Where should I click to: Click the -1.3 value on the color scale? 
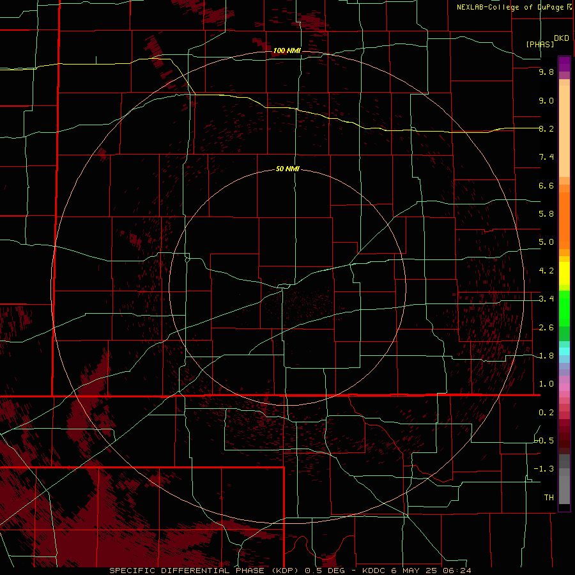point(544,469)
